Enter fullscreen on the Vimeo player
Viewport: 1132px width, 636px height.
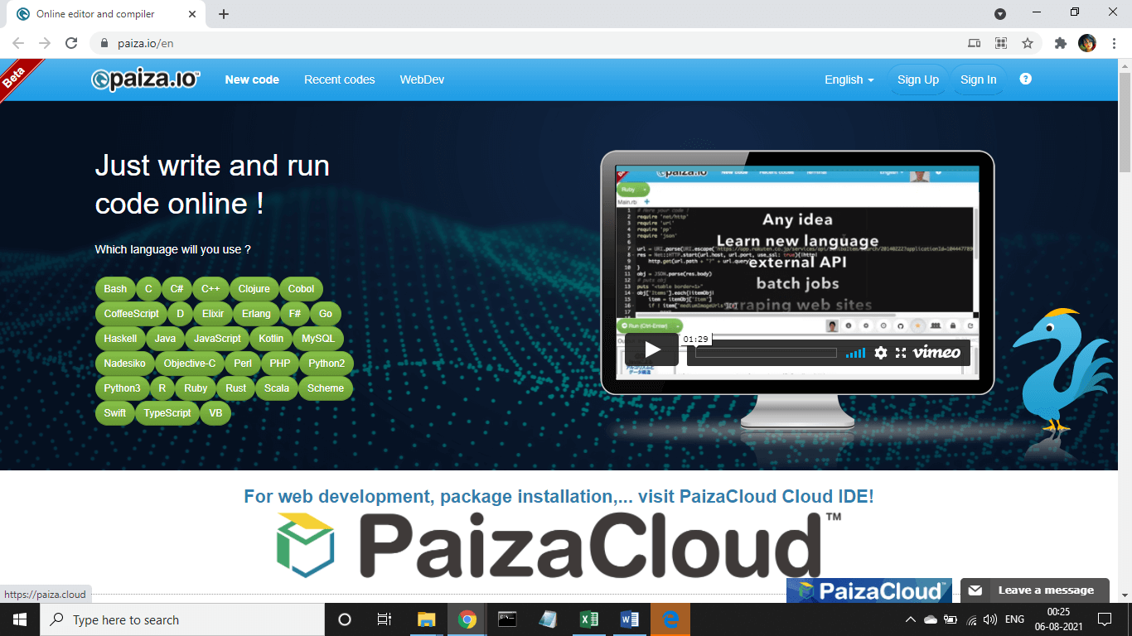pyautogui.click(x=901, y=353)
